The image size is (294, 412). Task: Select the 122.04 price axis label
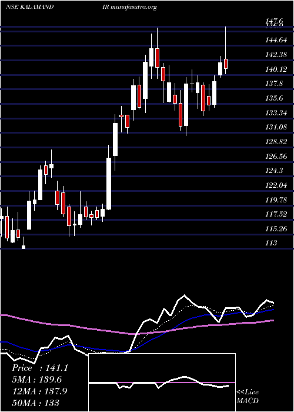point(276,185)
